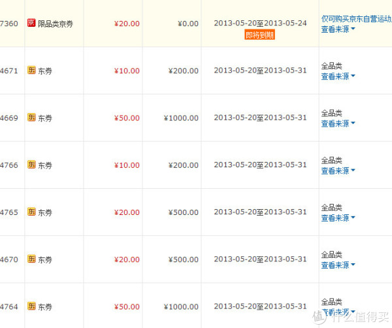
Task: Click the 东券 label in row 4671
Action: (x=45, y=71)
